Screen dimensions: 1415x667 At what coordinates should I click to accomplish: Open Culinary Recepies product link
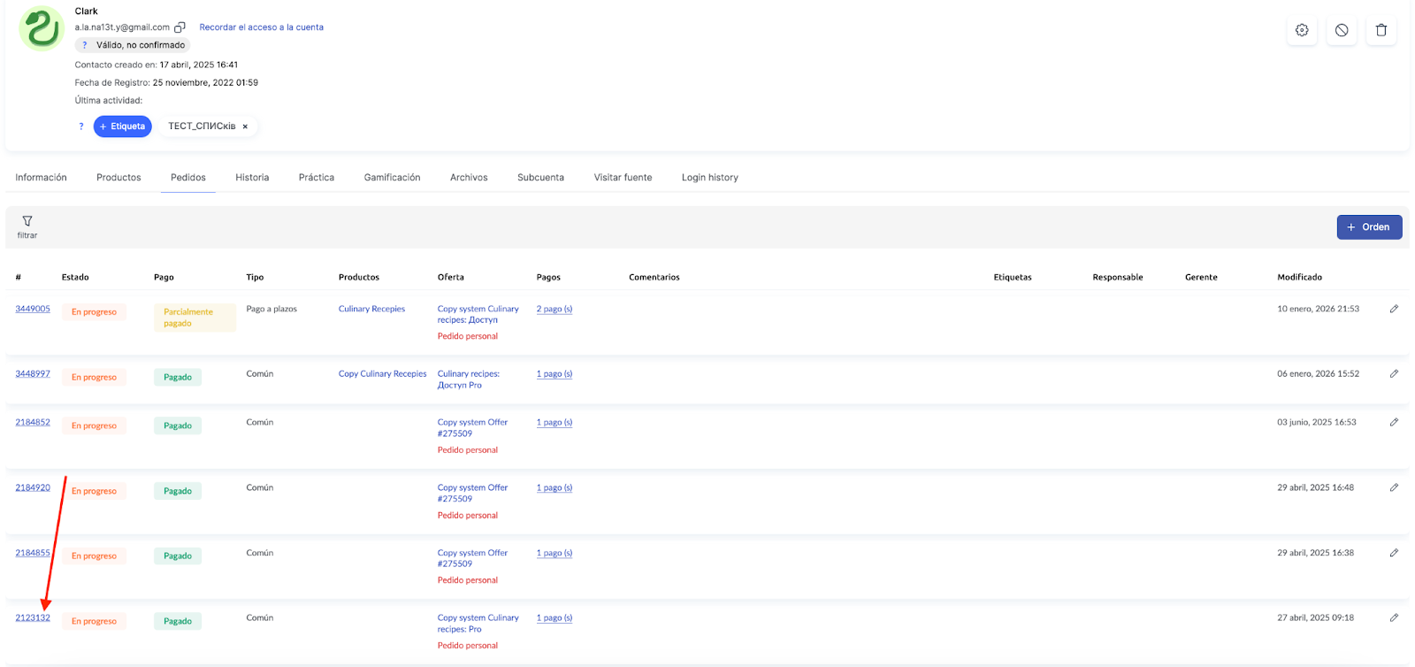(371, 309)
